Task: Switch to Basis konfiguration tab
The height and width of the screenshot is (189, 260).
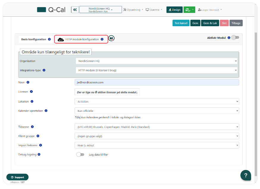Action: [x=34, y=39]
